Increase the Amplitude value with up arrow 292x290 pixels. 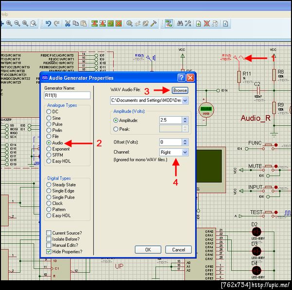[185, 118]
